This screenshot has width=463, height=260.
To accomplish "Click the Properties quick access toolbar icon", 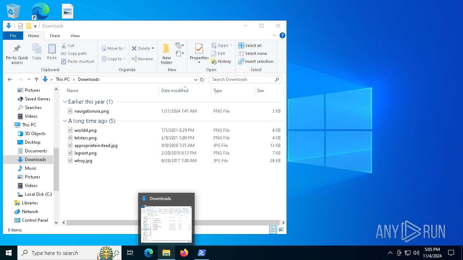I will [x=21, y=26].
